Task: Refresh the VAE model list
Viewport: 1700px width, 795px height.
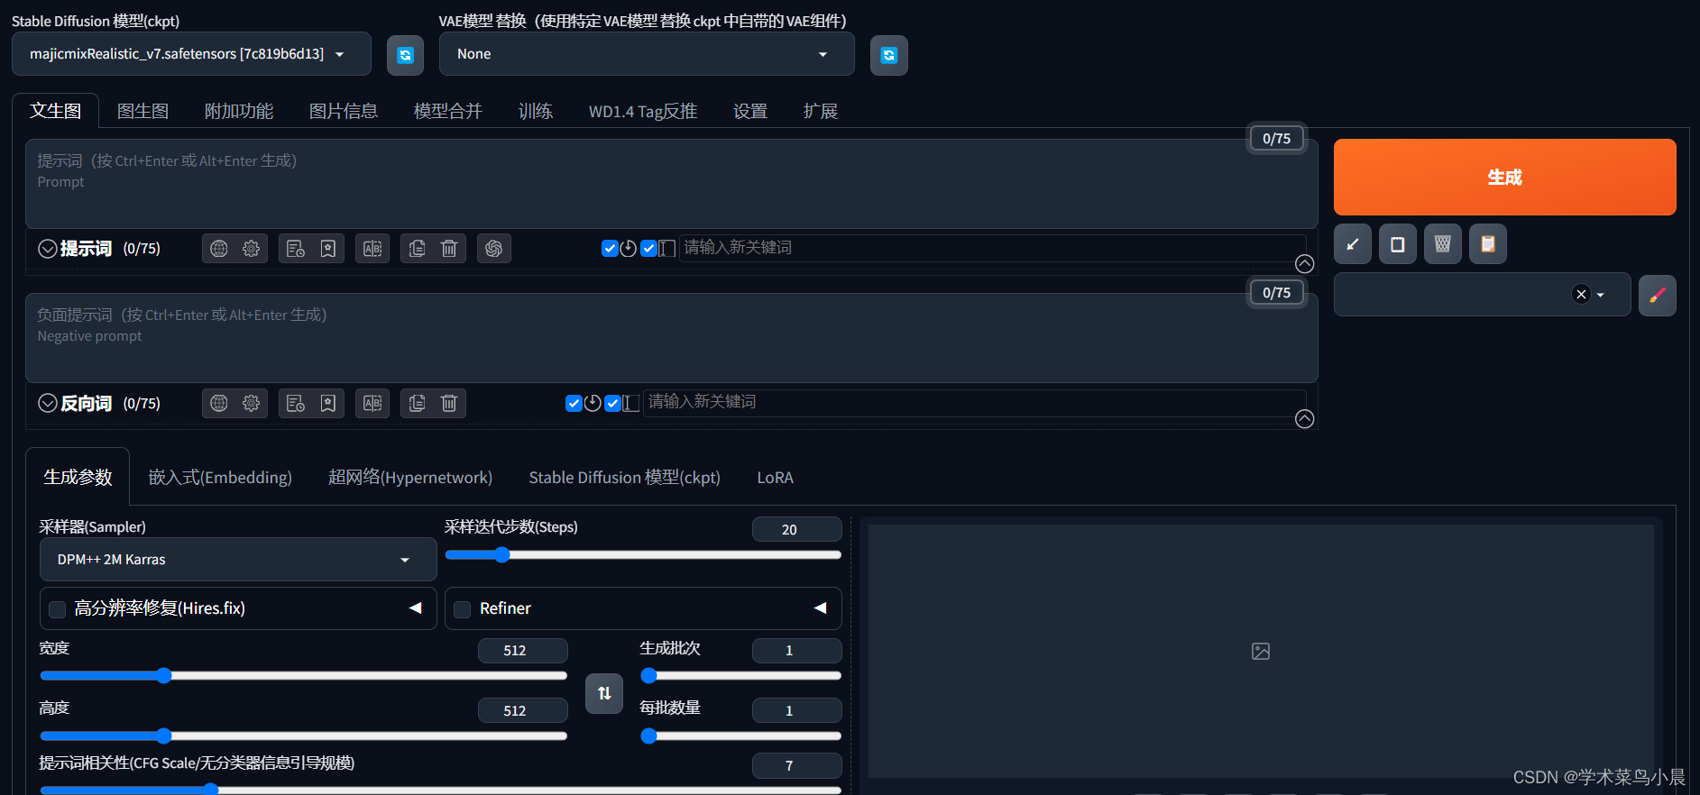Action: pos(888,55)
